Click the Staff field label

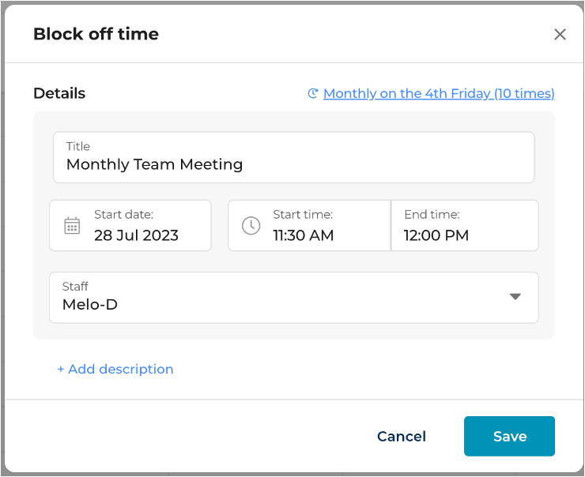point(75,287)
